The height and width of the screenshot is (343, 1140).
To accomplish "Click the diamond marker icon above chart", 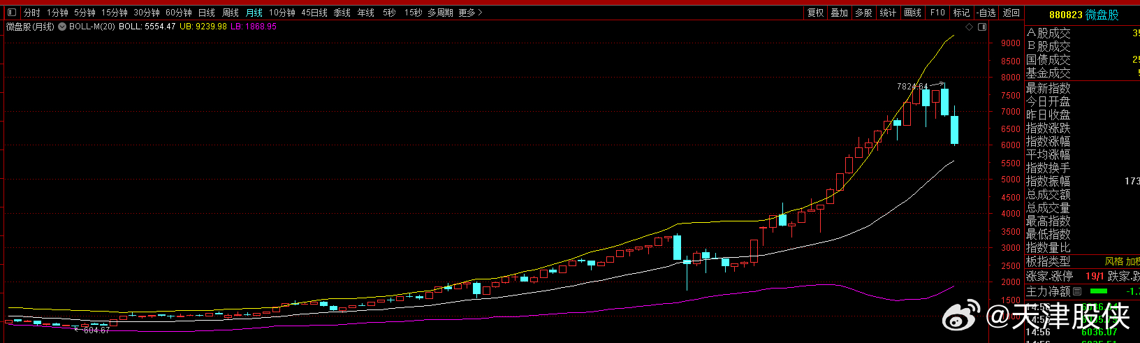I will 970,27.
